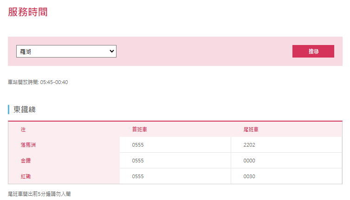Click last train 0000 for 金鐘
350x200 pixels.
[249, 161]
